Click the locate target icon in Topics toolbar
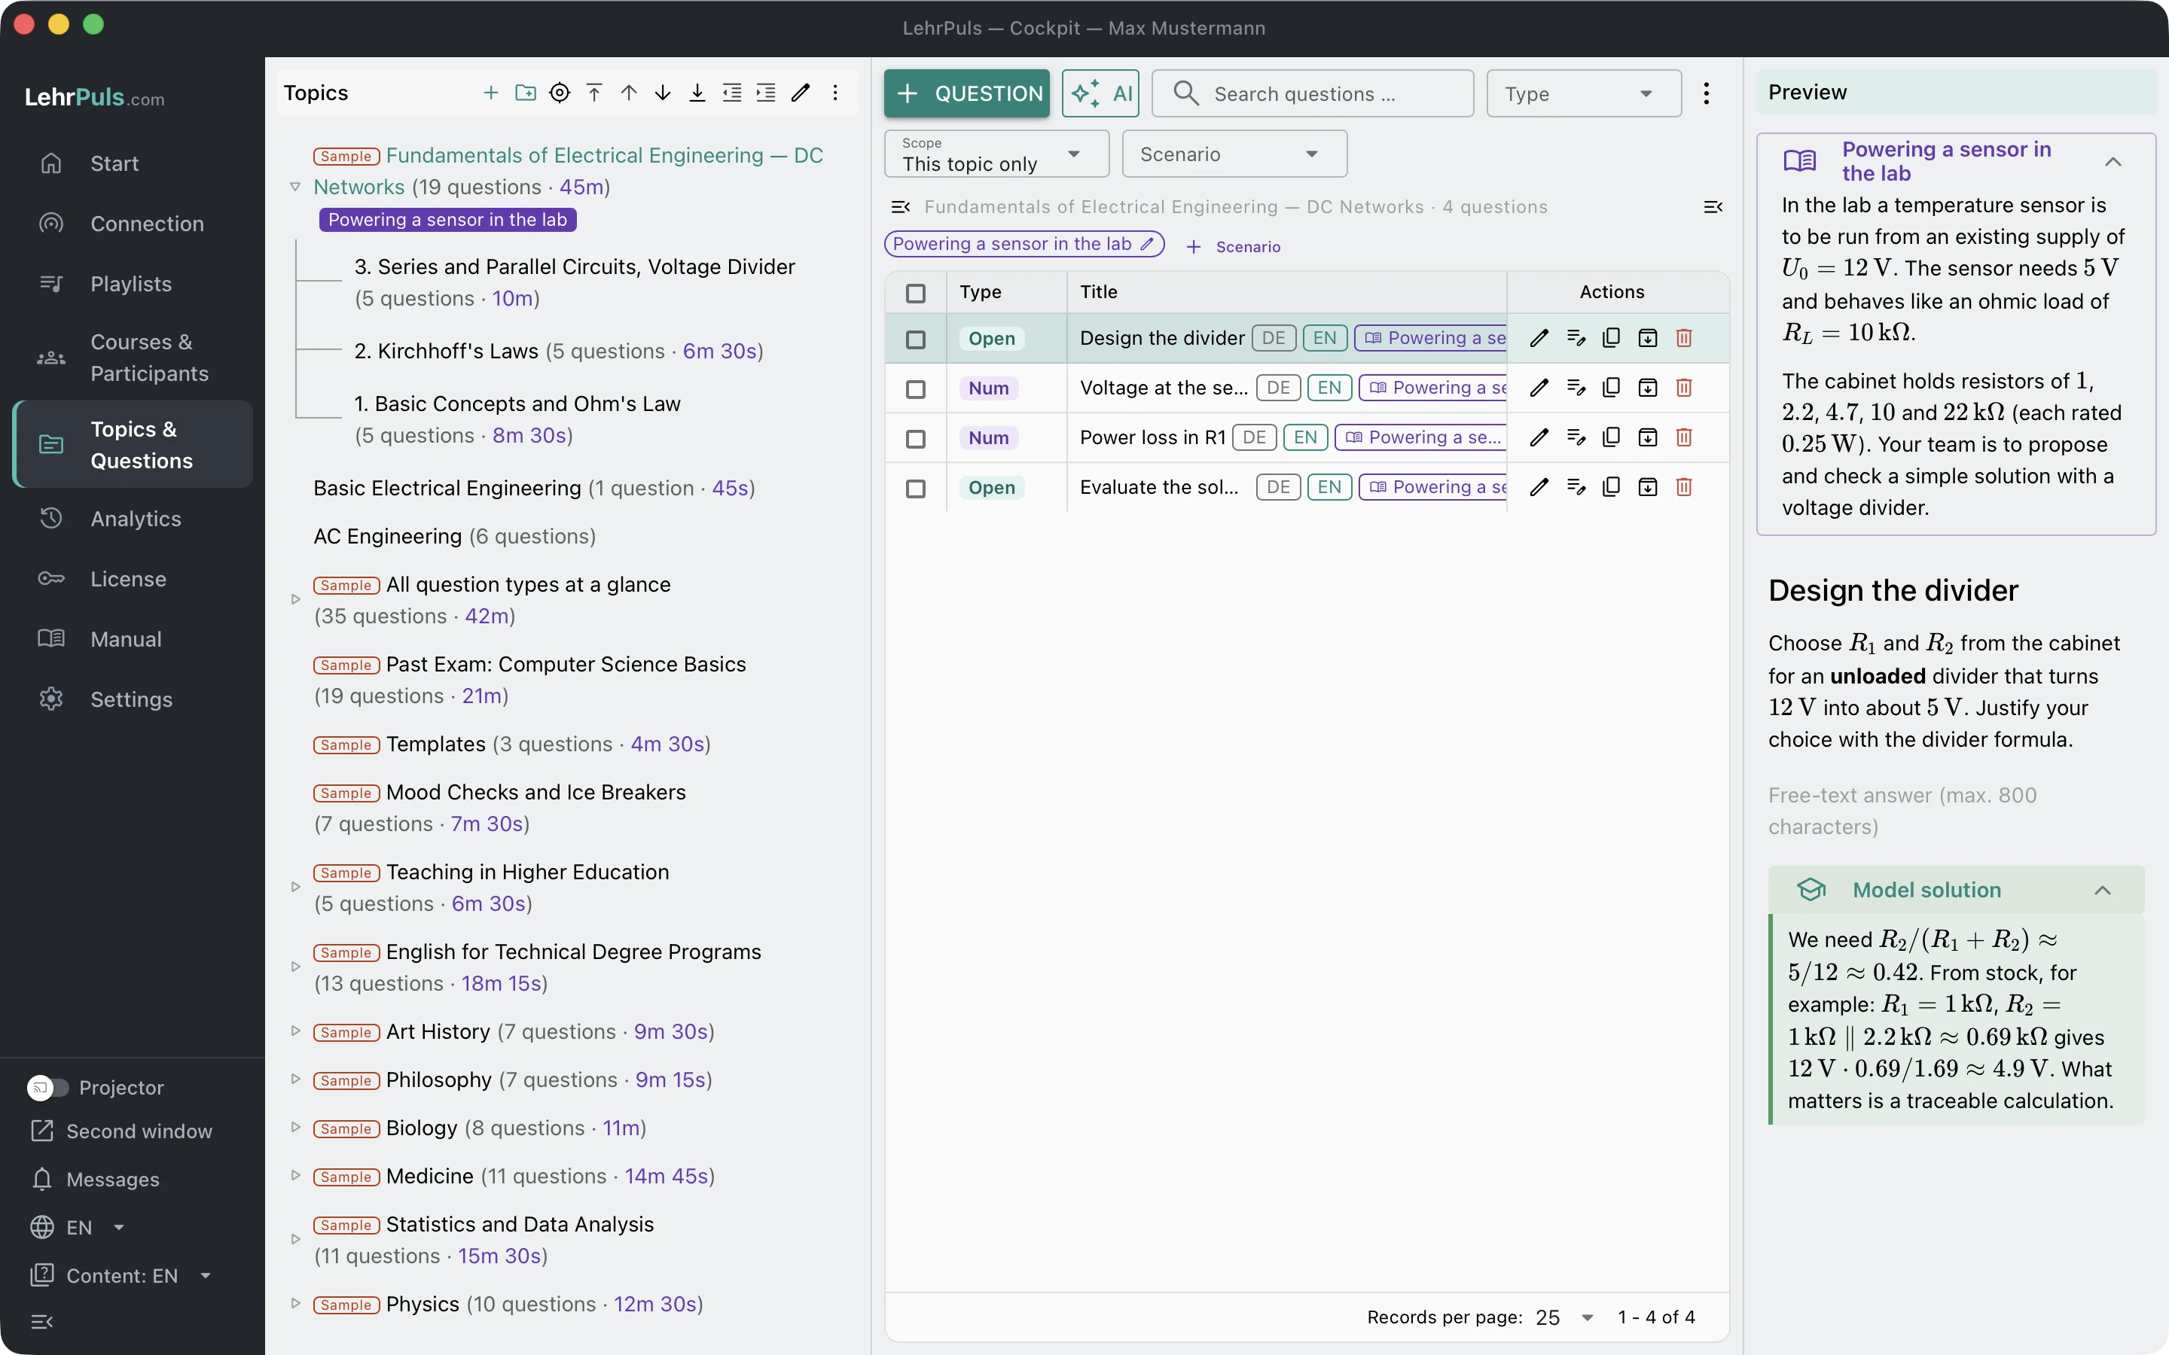The width and height of the screenshot is (2169, 1355). (x=560, y=93)
